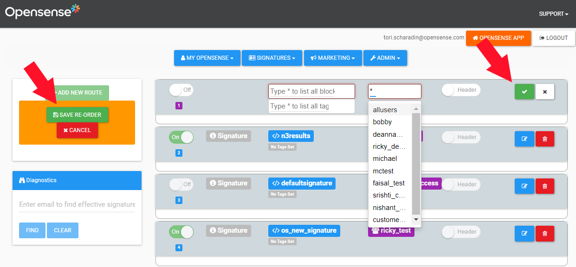
Task: Click the block name input field
Action: (x=311, y=91)
